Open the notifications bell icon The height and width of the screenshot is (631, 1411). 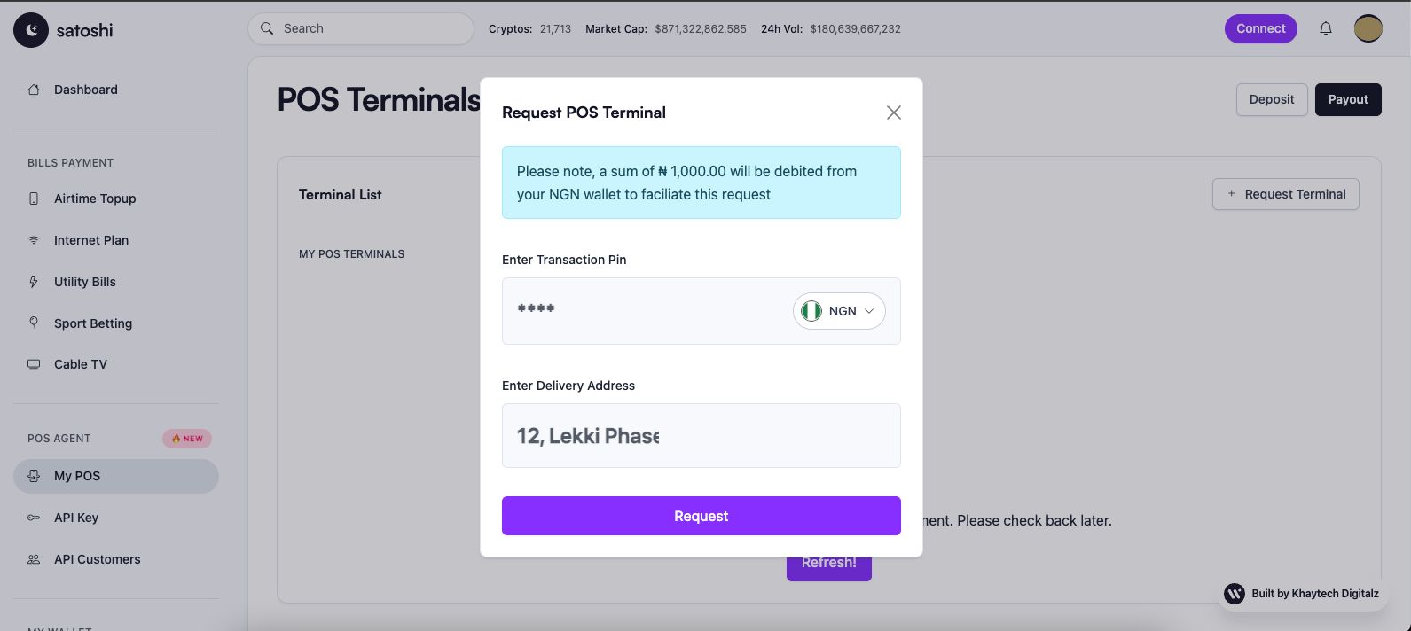pos(1326,28)
